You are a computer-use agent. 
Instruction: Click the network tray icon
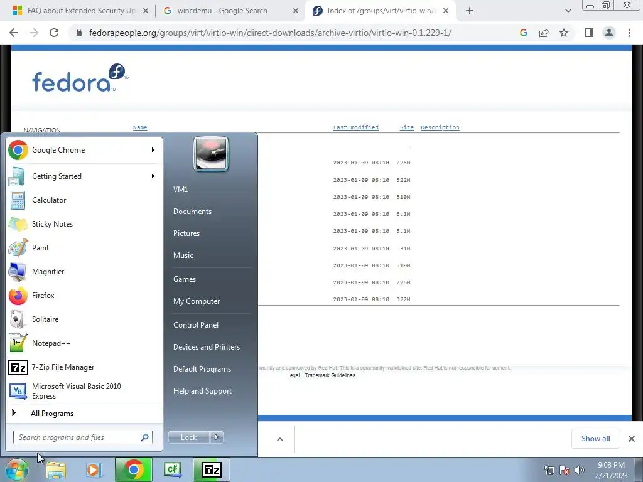pos(549,470)
